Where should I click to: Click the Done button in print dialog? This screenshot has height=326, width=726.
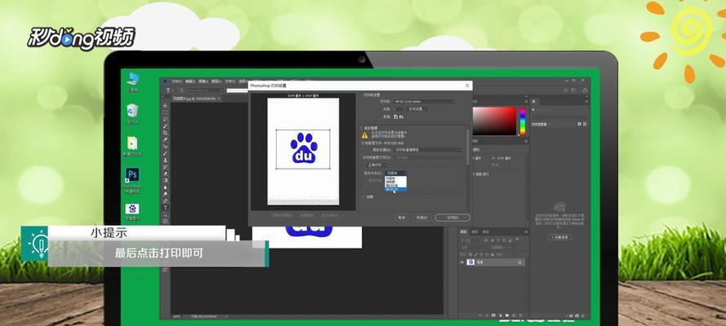[422, 218]
